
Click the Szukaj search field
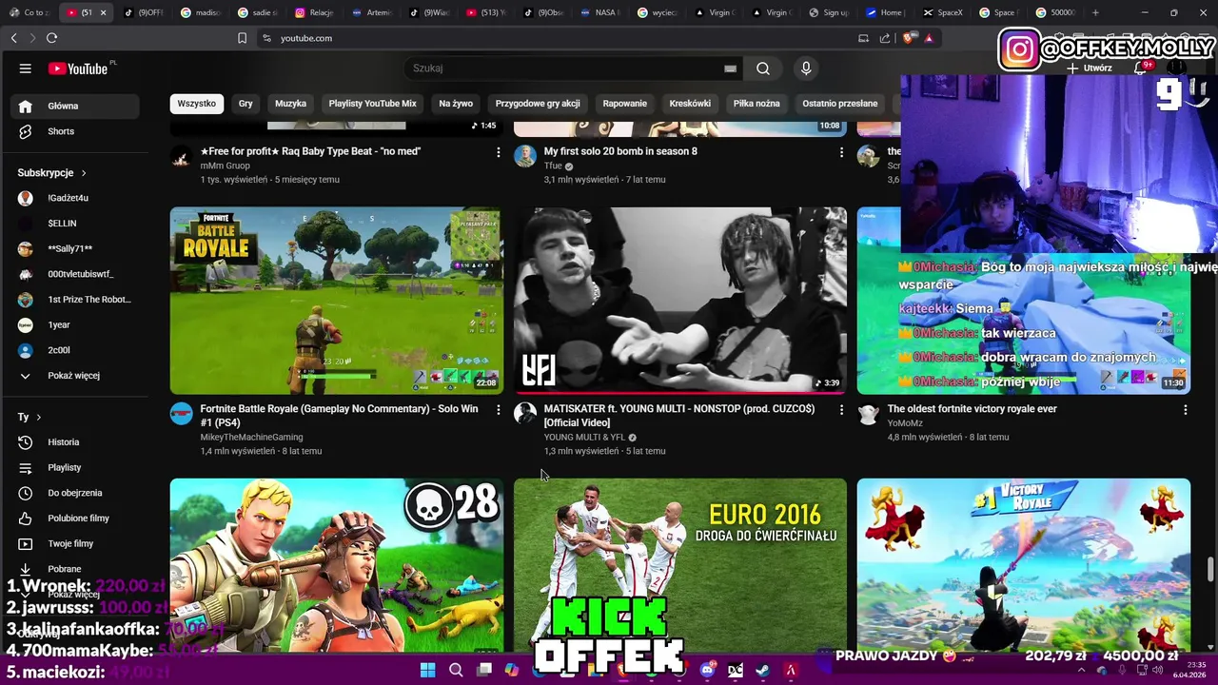[x=566, y=68]
